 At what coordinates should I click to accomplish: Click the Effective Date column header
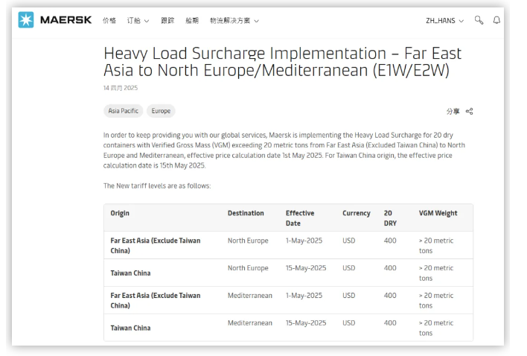(300, 218)
